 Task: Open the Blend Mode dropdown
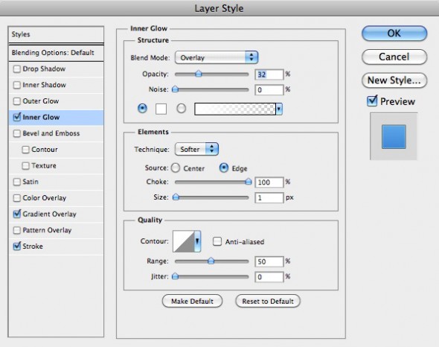(x=216, y=57)
